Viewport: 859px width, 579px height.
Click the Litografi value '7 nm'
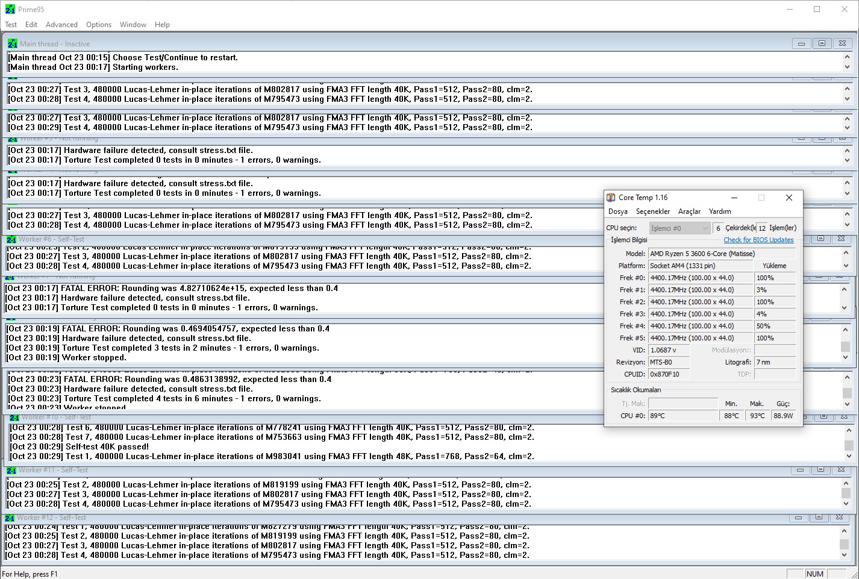click(775, 362)
